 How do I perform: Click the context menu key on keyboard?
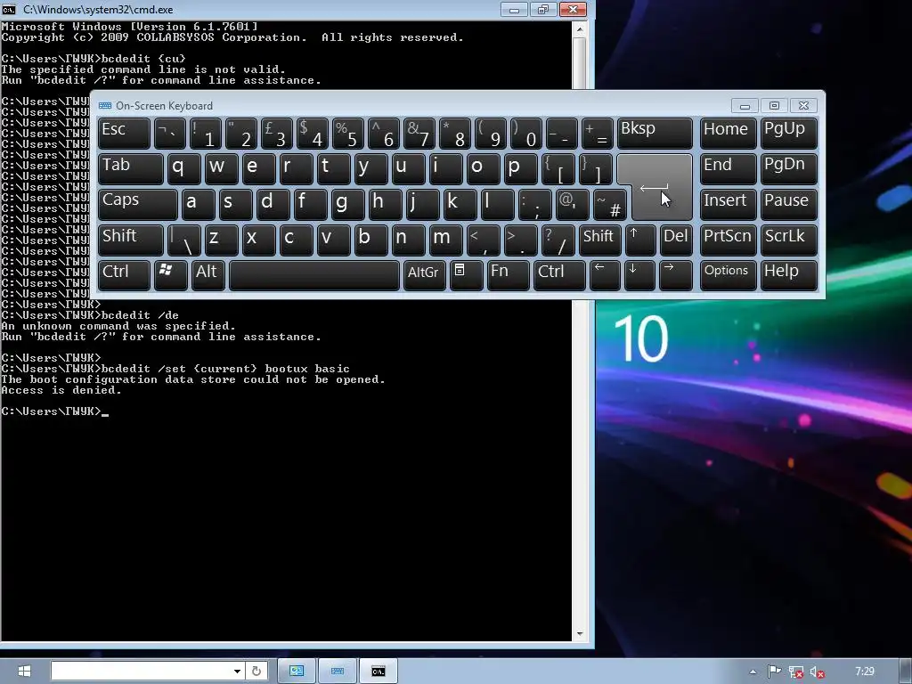[x=466, y=276]
